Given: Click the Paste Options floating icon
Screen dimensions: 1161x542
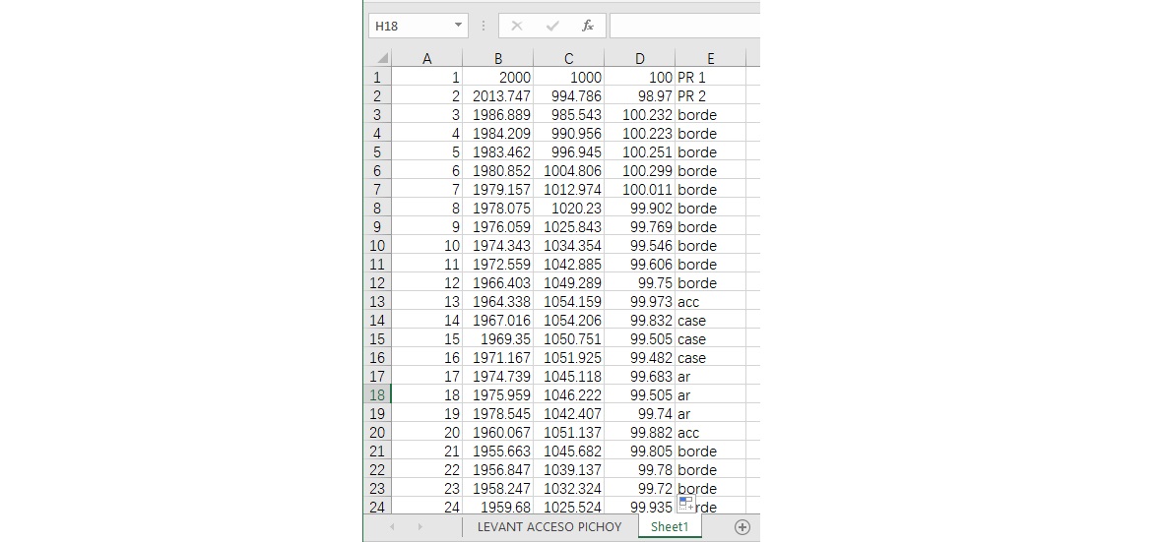Looking at the screenshot, I should pos(686,505).
